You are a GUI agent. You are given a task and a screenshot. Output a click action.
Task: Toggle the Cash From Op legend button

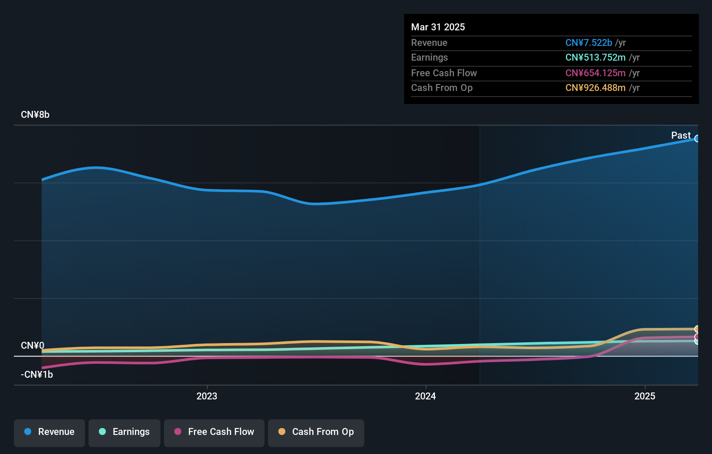click(316, 433)
